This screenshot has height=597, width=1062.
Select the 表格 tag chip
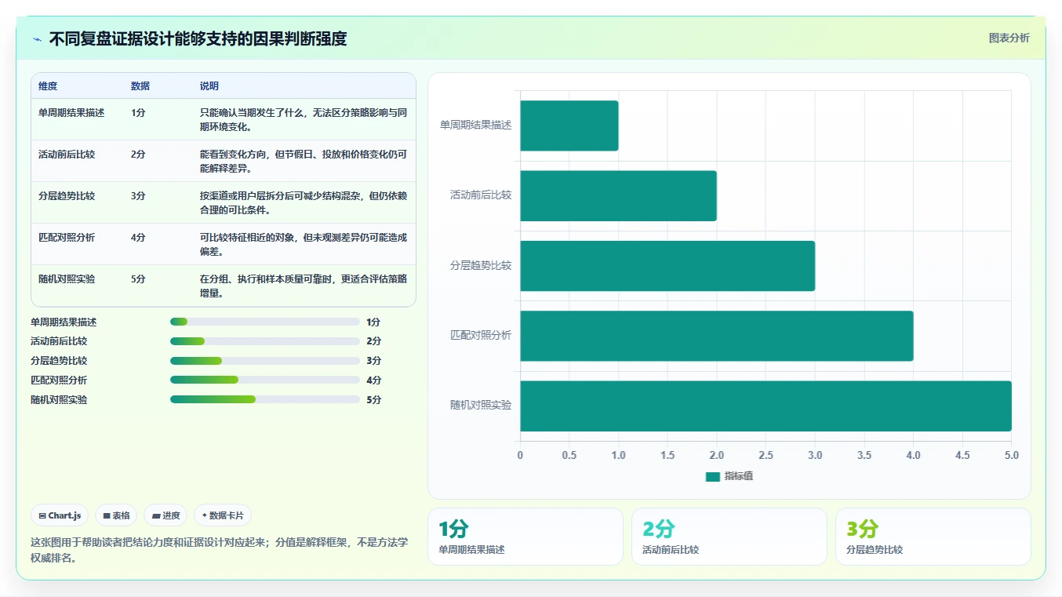click(x=116, y=515)
